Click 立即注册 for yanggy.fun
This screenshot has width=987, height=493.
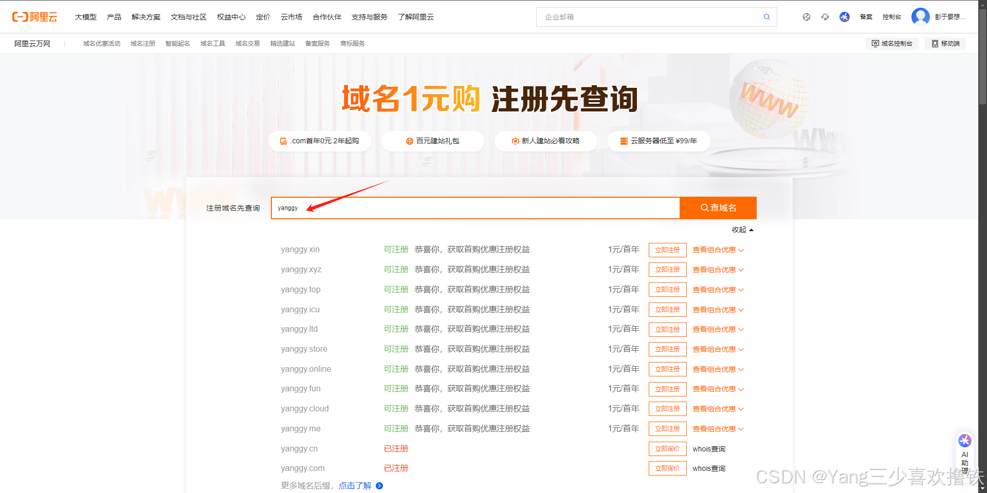pos(667,389)
